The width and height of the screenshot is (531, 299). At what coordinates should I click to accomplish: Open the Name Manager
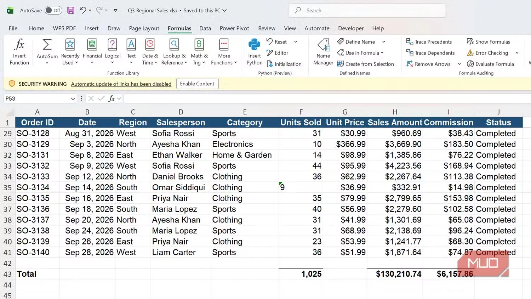point(323,52)
